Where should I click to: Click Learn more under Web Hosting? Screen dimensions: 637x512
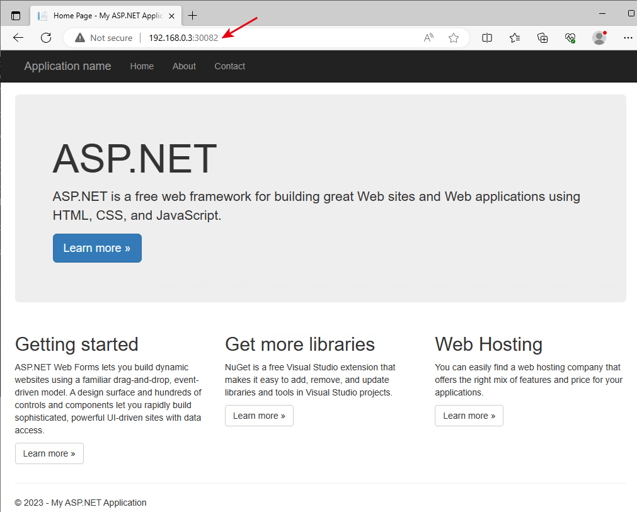(469, 416)
